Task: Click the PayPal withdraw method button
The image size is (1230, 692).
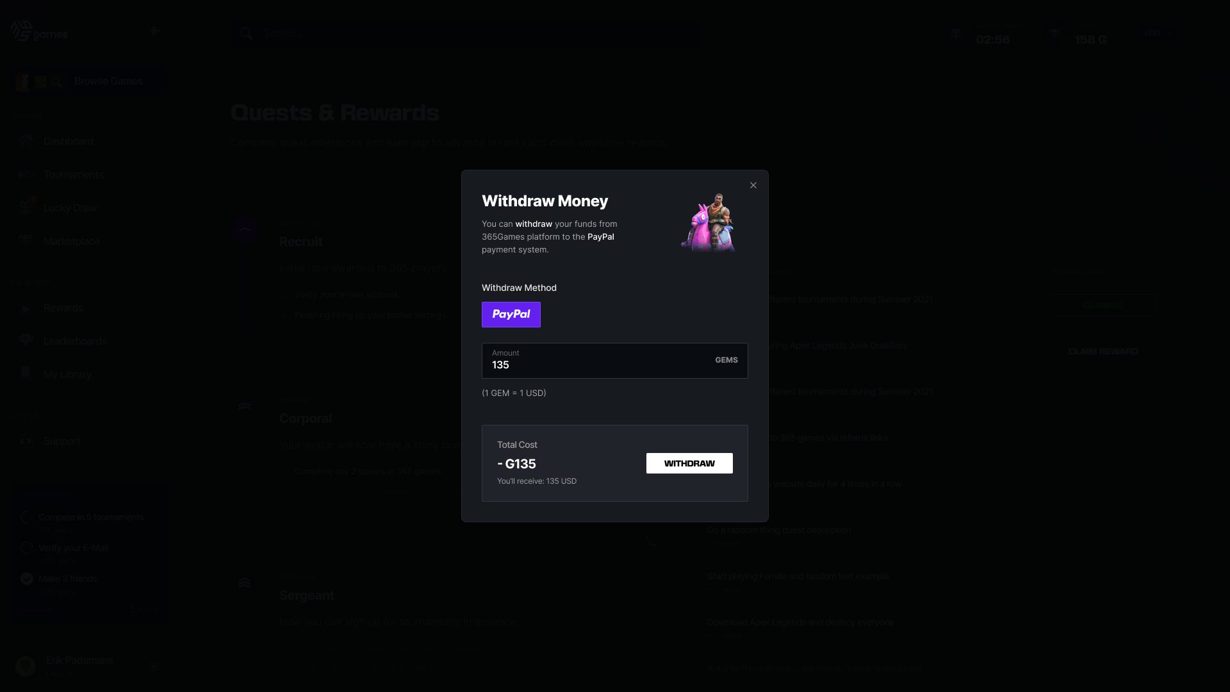Action: (x=510, y=315)
